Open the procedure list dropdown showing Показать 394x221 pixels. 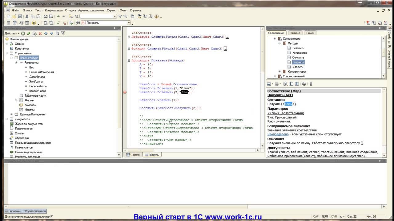[x=129, y=23]
